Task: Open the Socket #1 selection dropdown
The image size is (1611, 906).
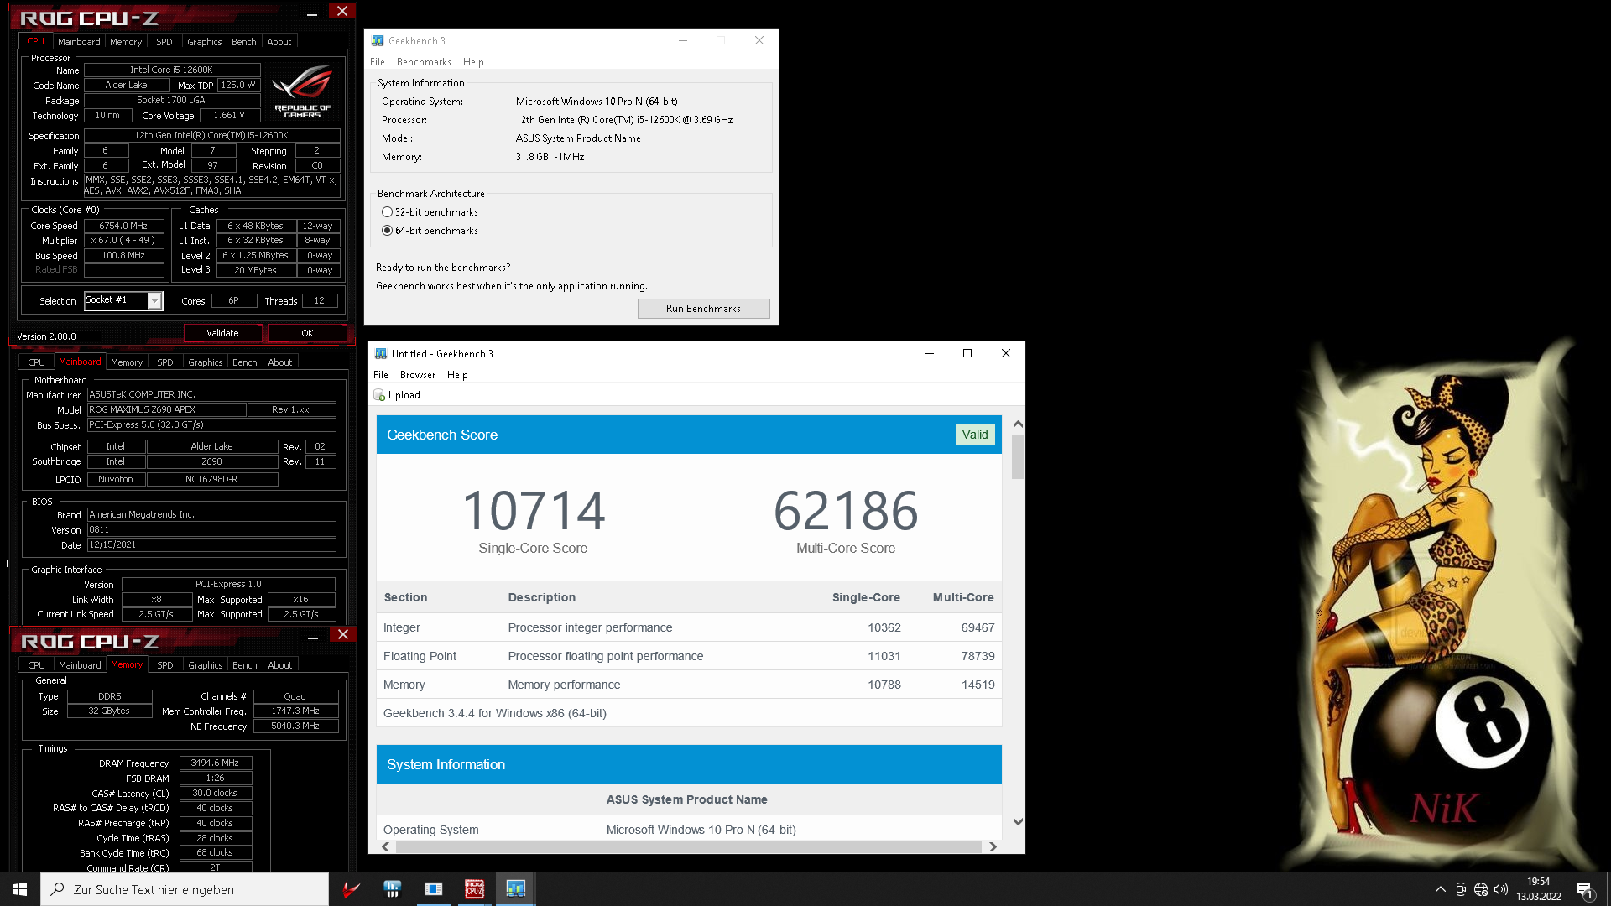Action: [154, 300]
